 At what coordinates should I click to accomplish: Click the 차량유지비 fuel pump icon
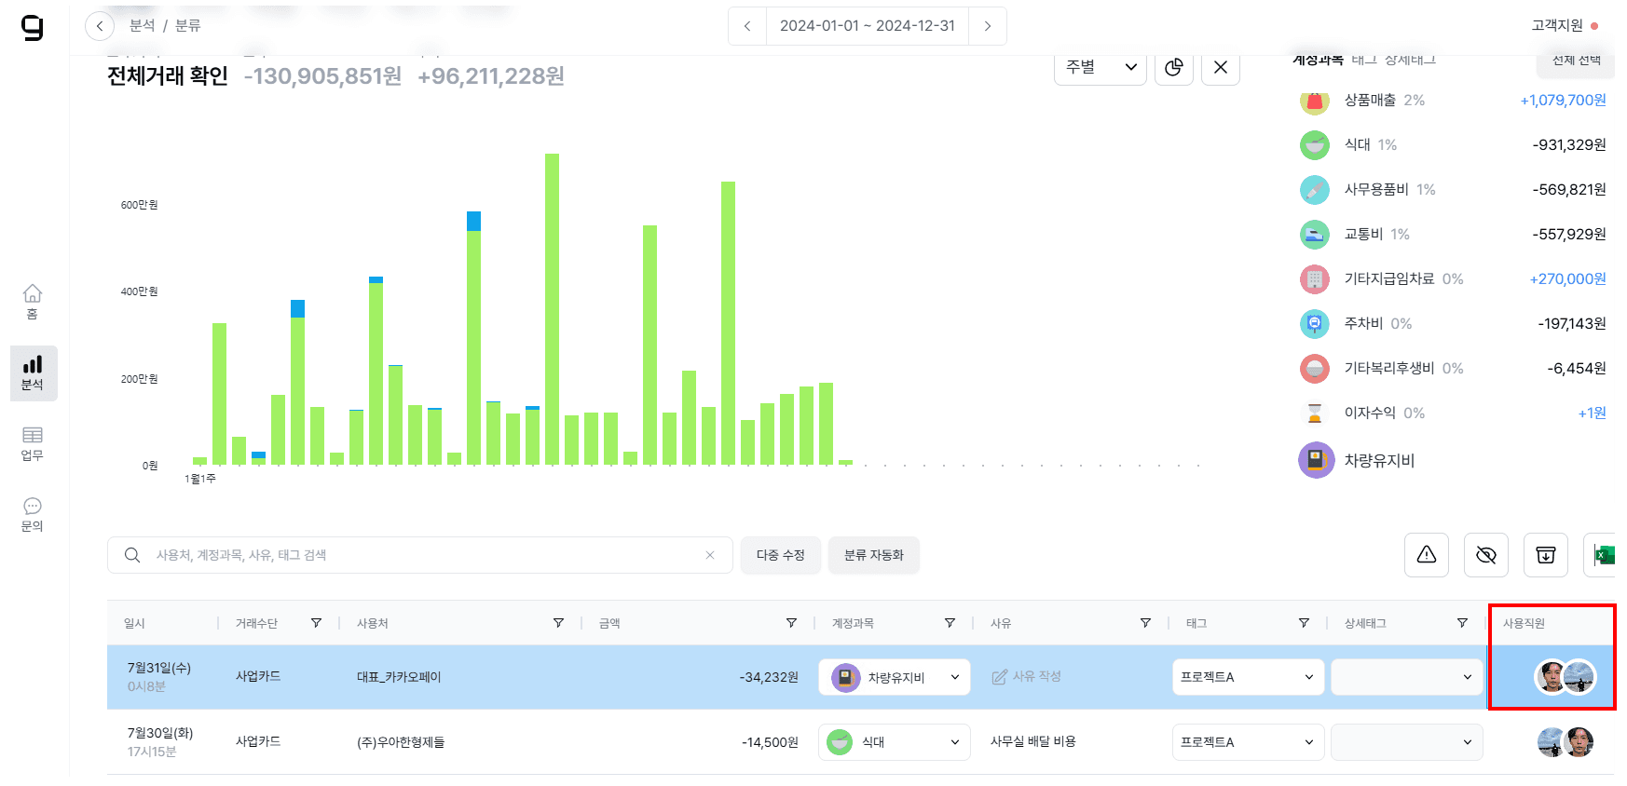point(1317,460)
